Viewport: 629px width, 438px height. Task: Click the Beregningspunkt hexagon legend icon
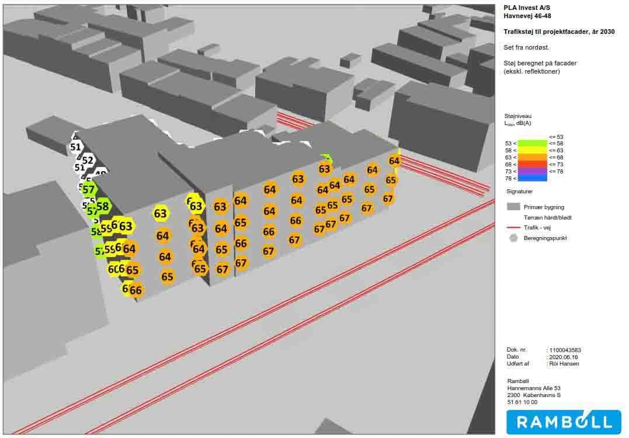pyautogui.click(x=513, y=238)
